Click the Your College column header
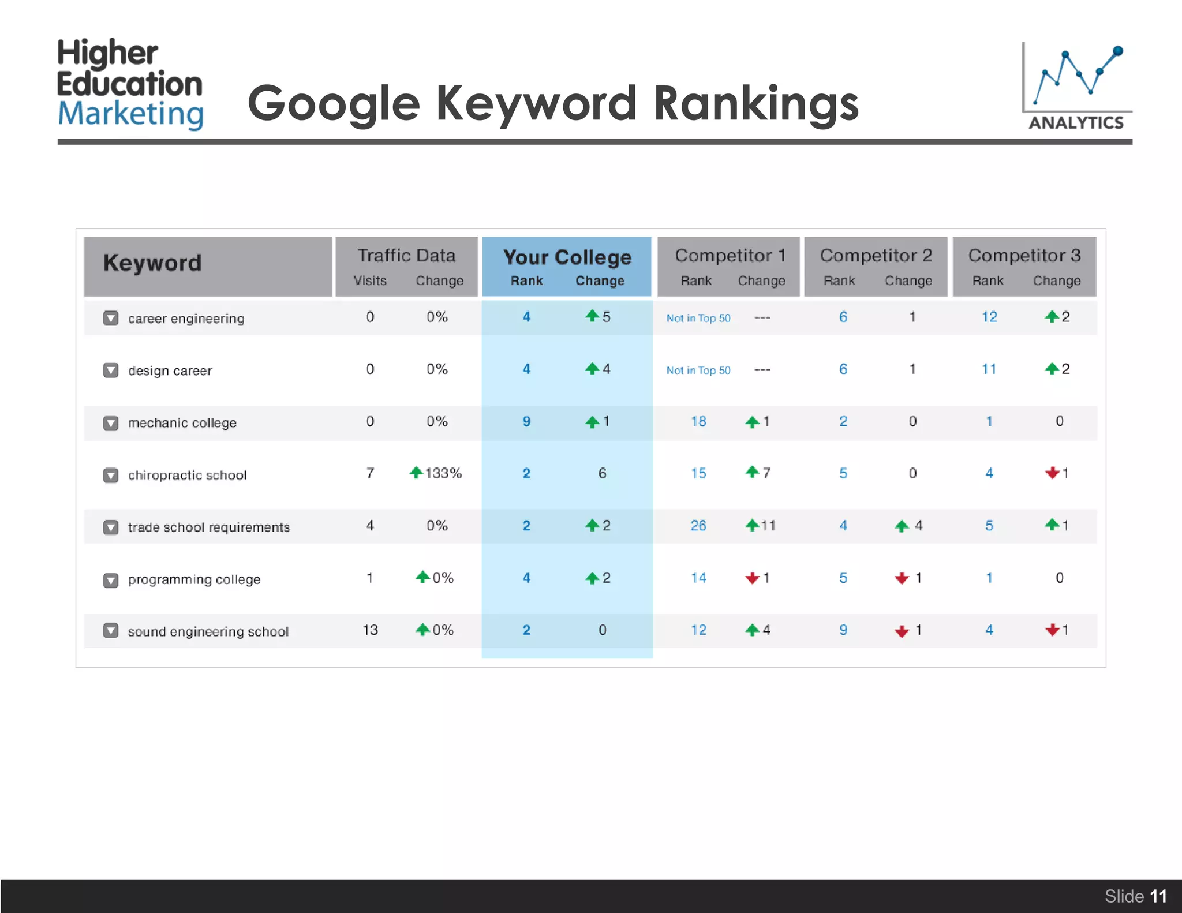The height and width of the screenshot is (913, 1182). click(x=567, y=266)
